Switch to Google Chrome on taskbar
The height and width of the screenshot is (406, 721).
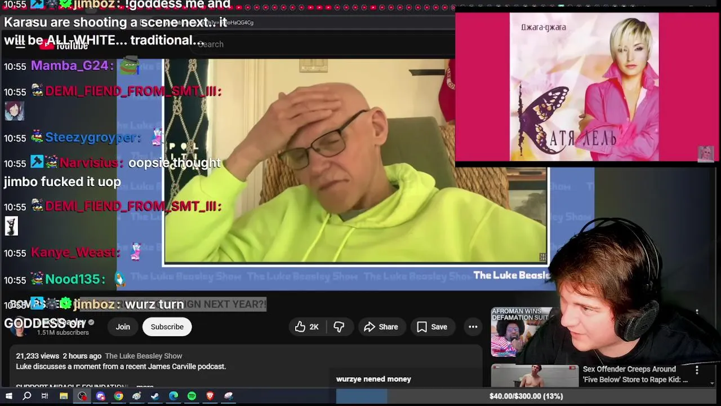118,396
